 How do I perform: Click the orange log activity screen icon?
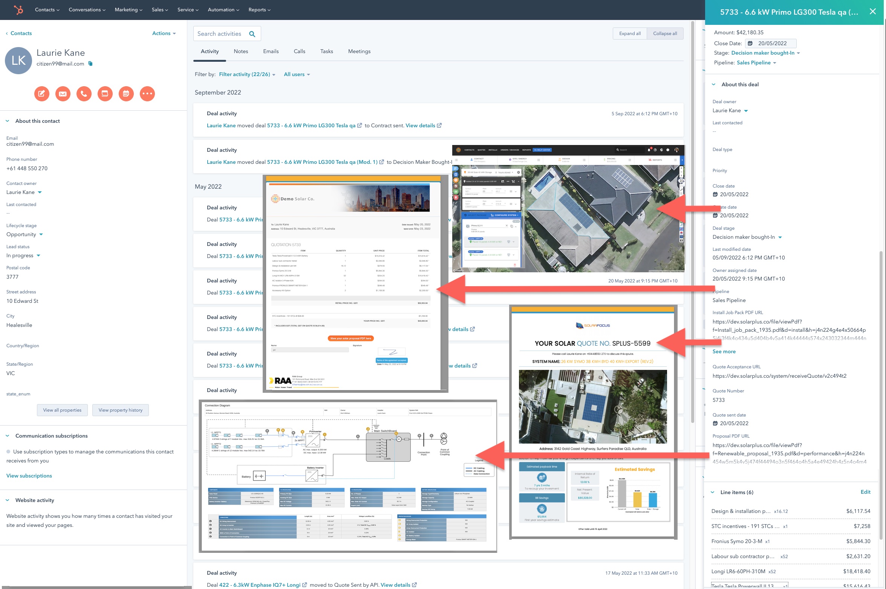click(105, 93)
